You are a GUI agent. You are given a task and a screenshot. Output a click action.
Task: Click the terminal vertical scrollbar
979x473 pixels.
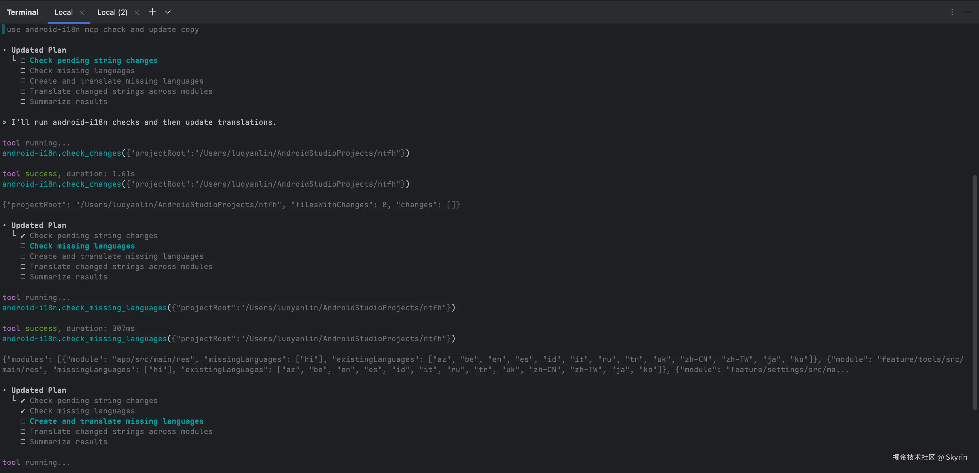975,292
